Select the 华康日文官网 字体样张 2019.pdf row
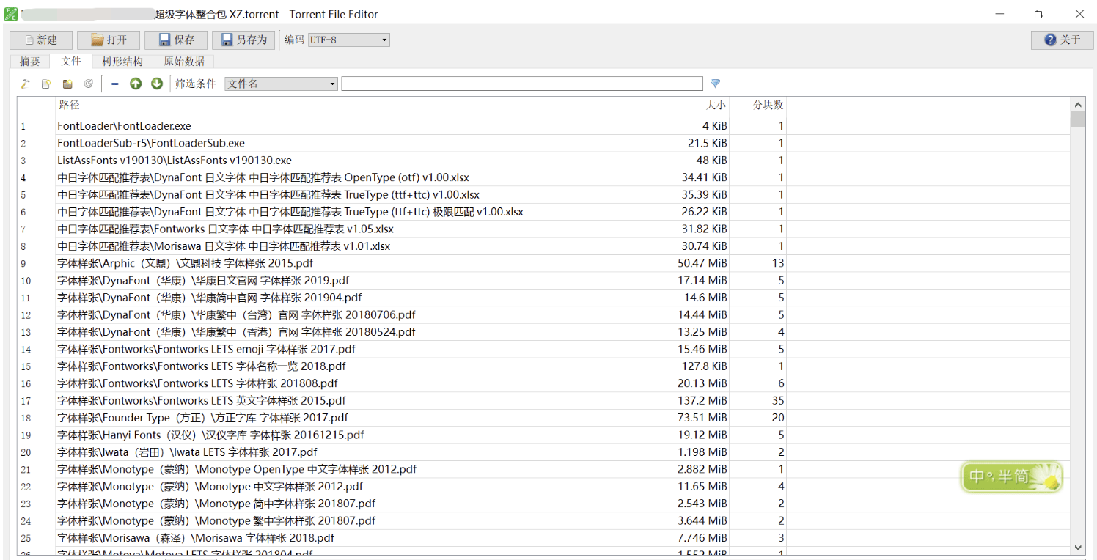 (x=544, y=280)
